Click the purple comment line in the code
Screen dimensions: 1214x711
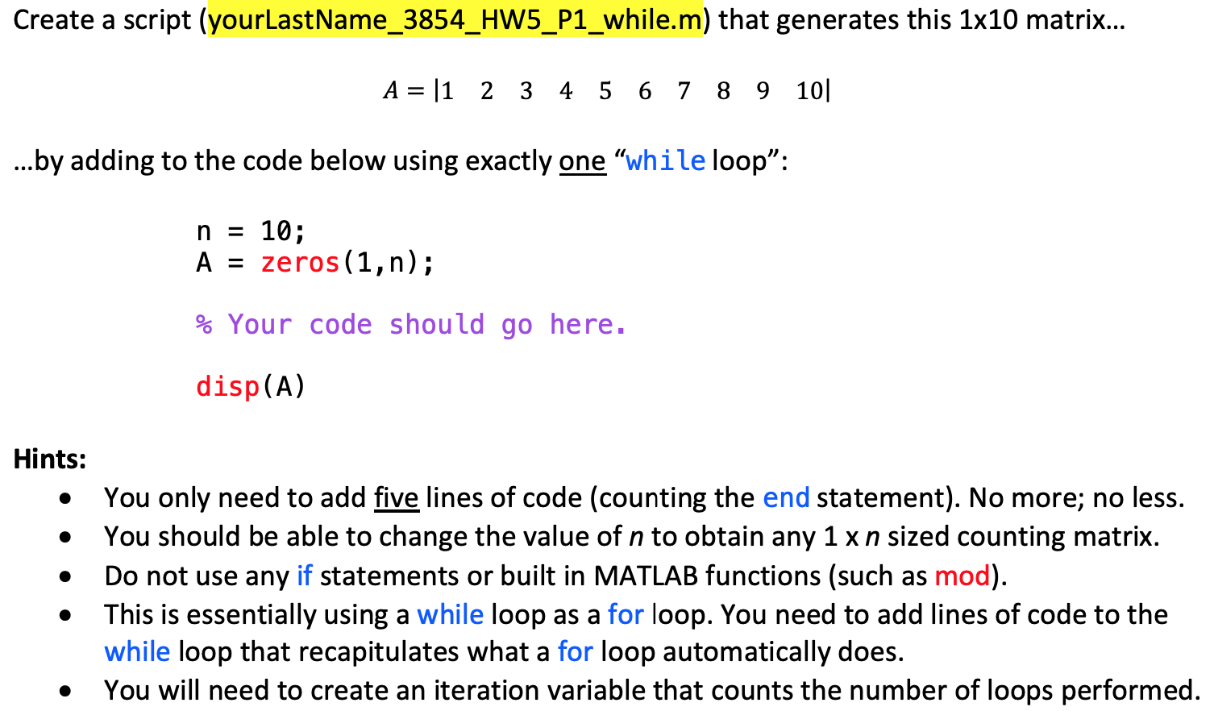coord(410,324)
